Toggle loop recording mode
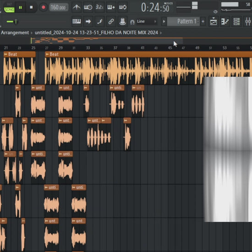Screen dimensions: 252x252 click(123, 7)
